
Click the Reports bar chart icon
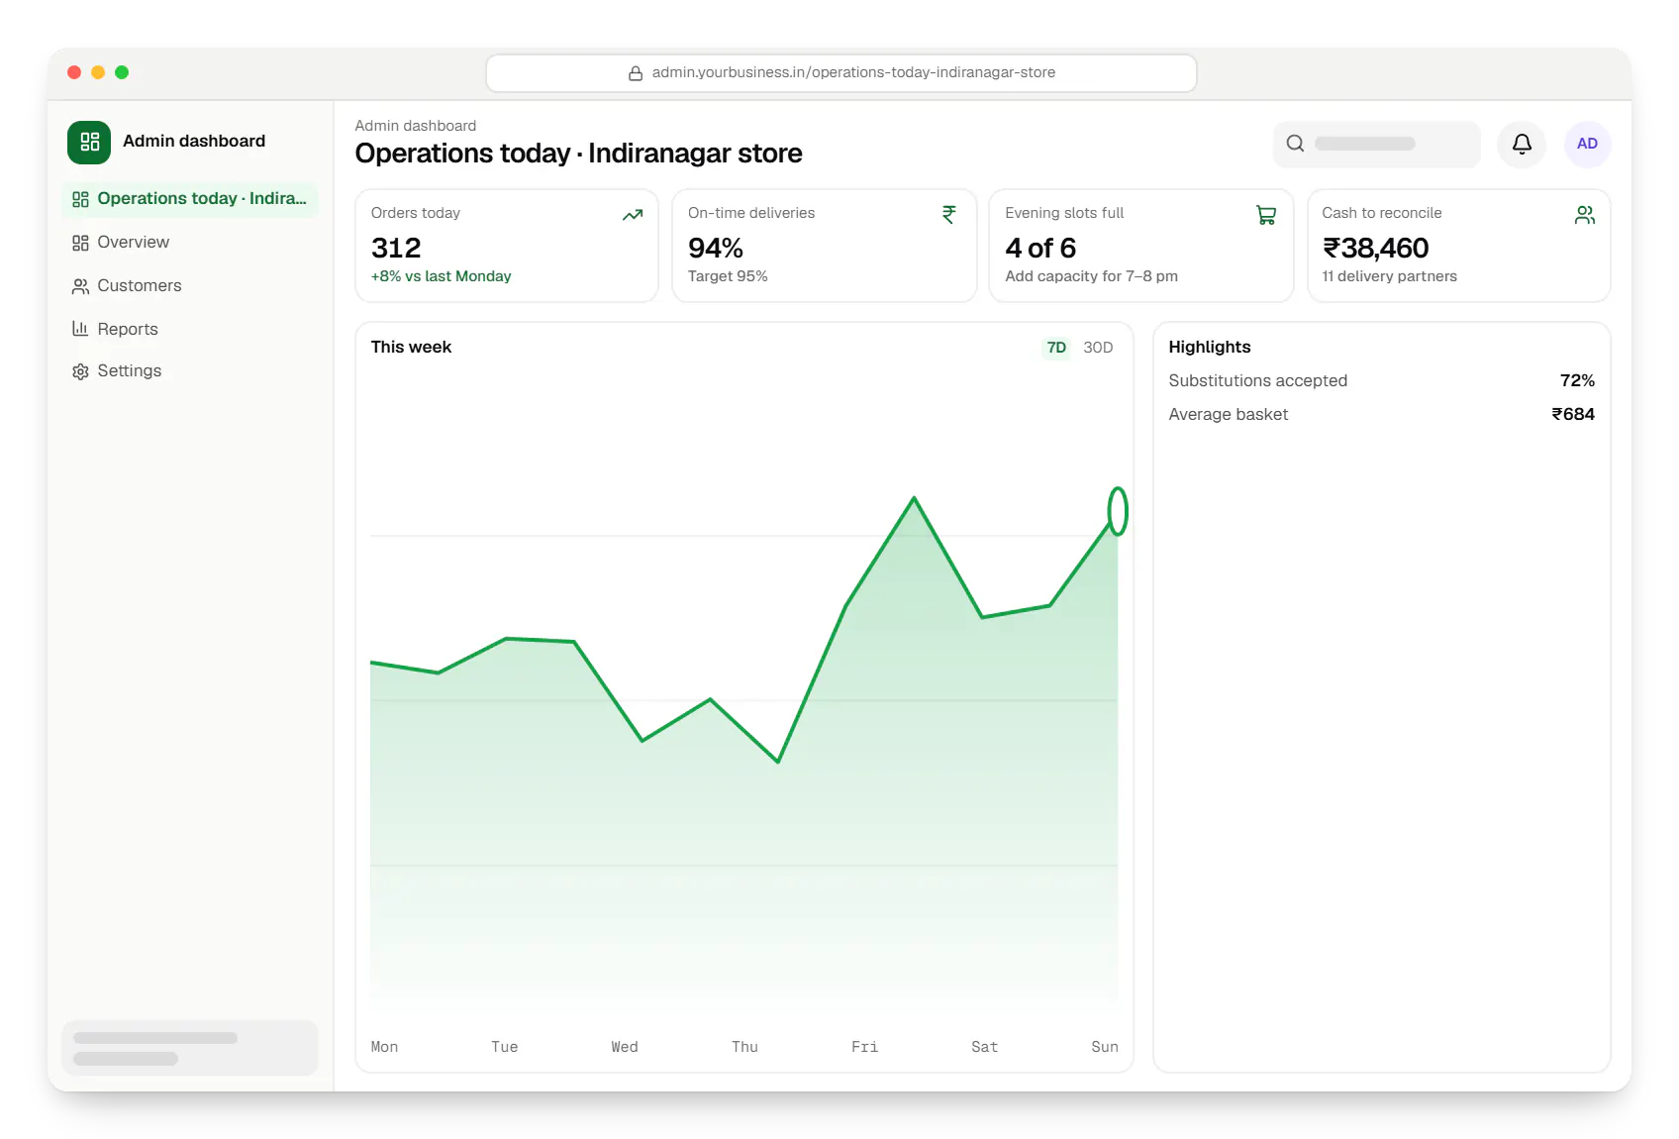tap(80, 329)
